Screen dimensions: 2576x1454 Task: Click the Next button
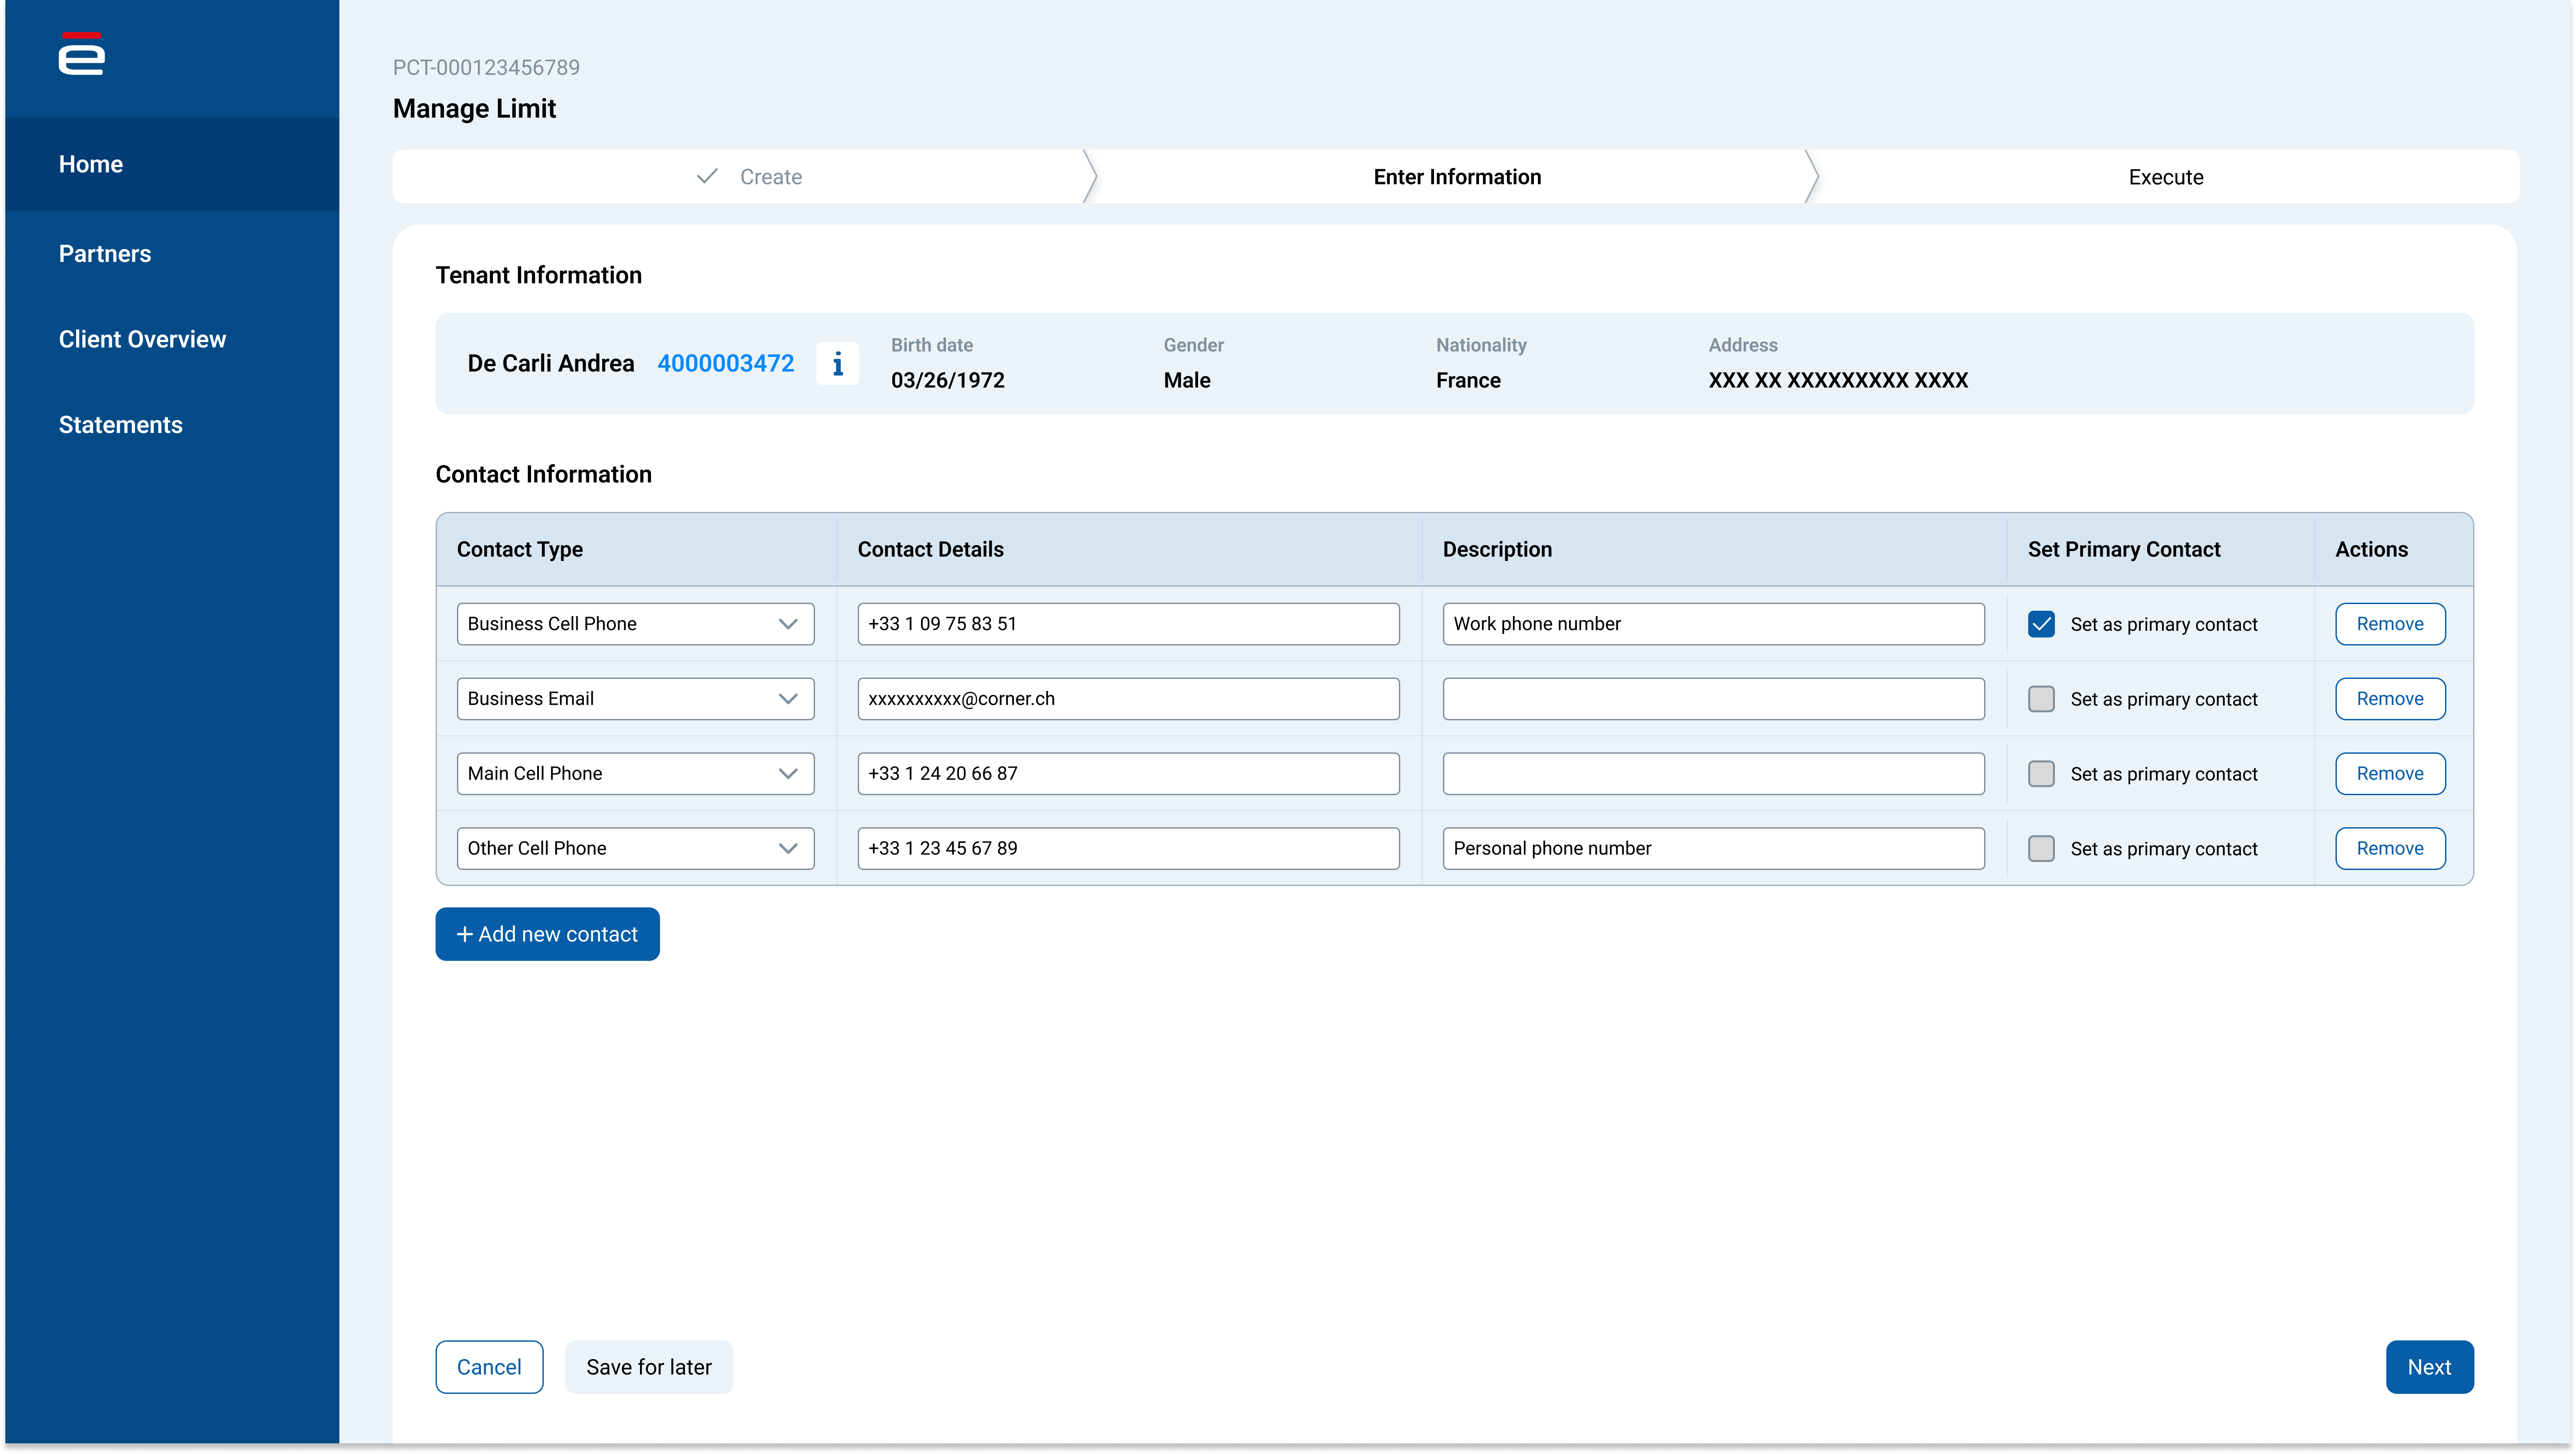pos(2429,1367)
